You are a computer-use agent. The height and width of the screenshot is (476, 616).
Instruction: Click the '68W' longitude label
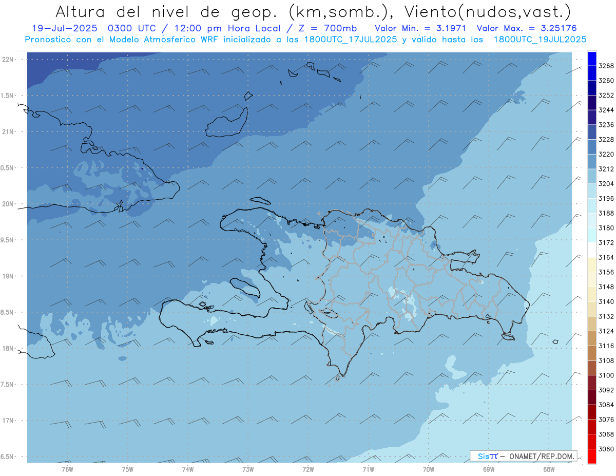pyautogui.click(x=549, y=469)
